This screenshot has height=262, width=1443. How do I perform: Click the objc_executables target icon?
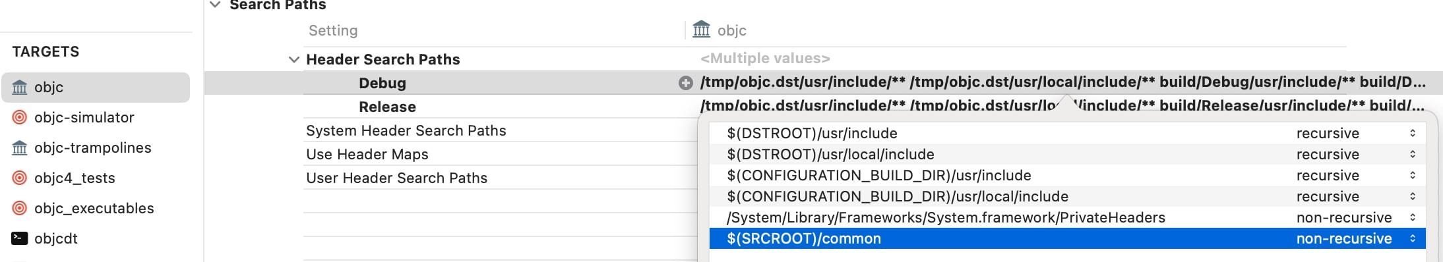[x=20, y=208]
